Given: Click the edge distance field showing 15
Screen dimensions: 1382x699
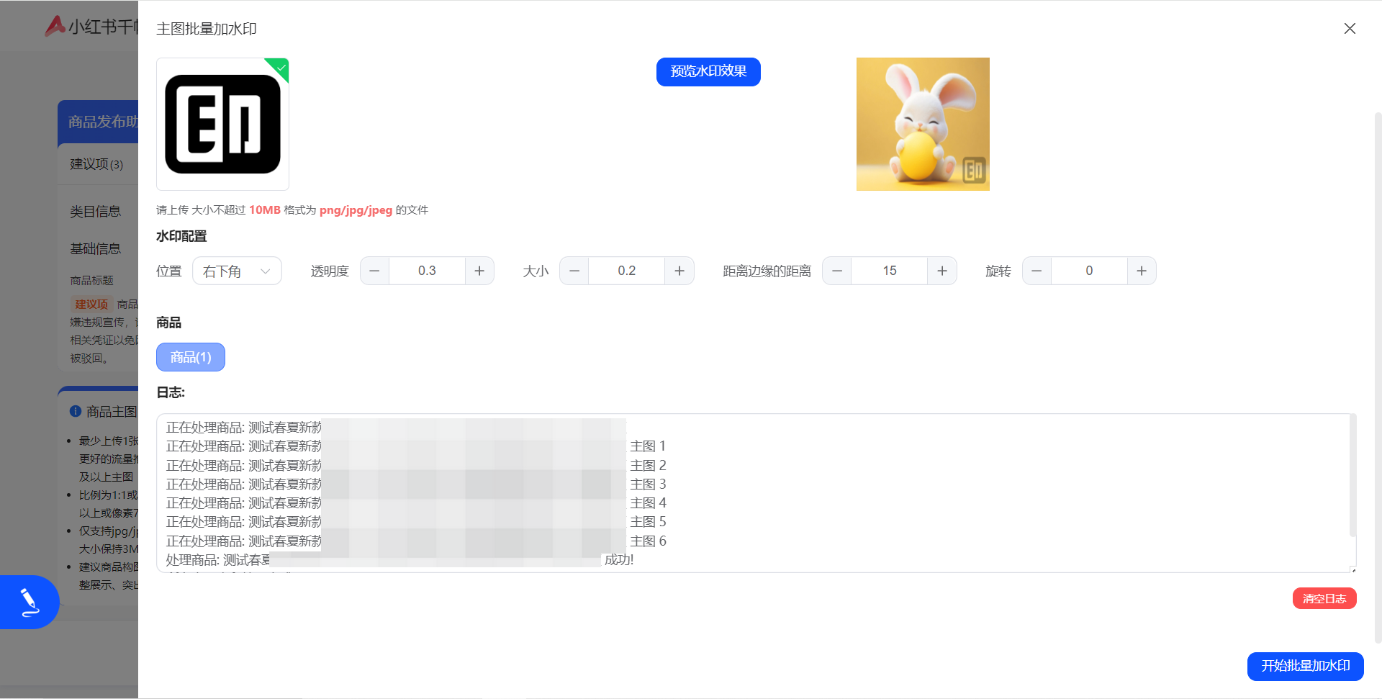Looking at the screenshot, I should 889,271.
